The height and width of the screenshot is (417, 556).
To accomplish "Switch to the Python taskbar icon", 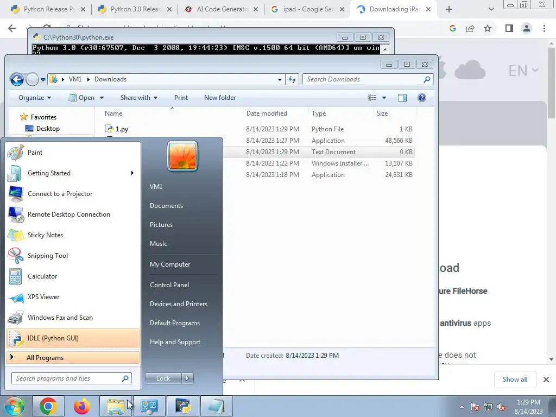I will (x=183, y=406).
